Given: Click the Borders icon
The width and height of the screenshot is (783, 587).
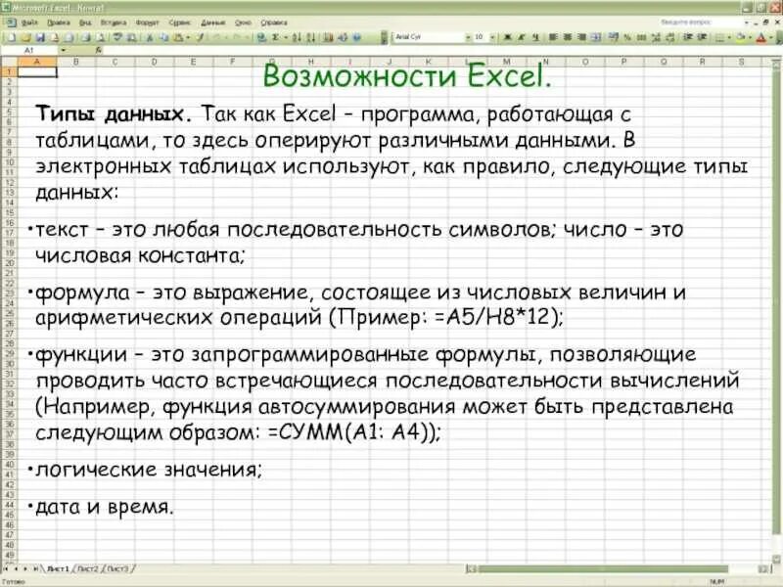Looking at the screenshot, I should coord(719,37).
